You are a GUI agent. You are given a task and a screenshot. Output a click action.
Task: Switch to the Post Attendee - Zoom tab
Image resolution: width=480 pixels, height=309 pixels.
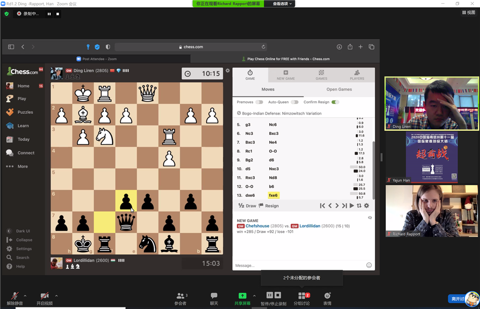96,59
